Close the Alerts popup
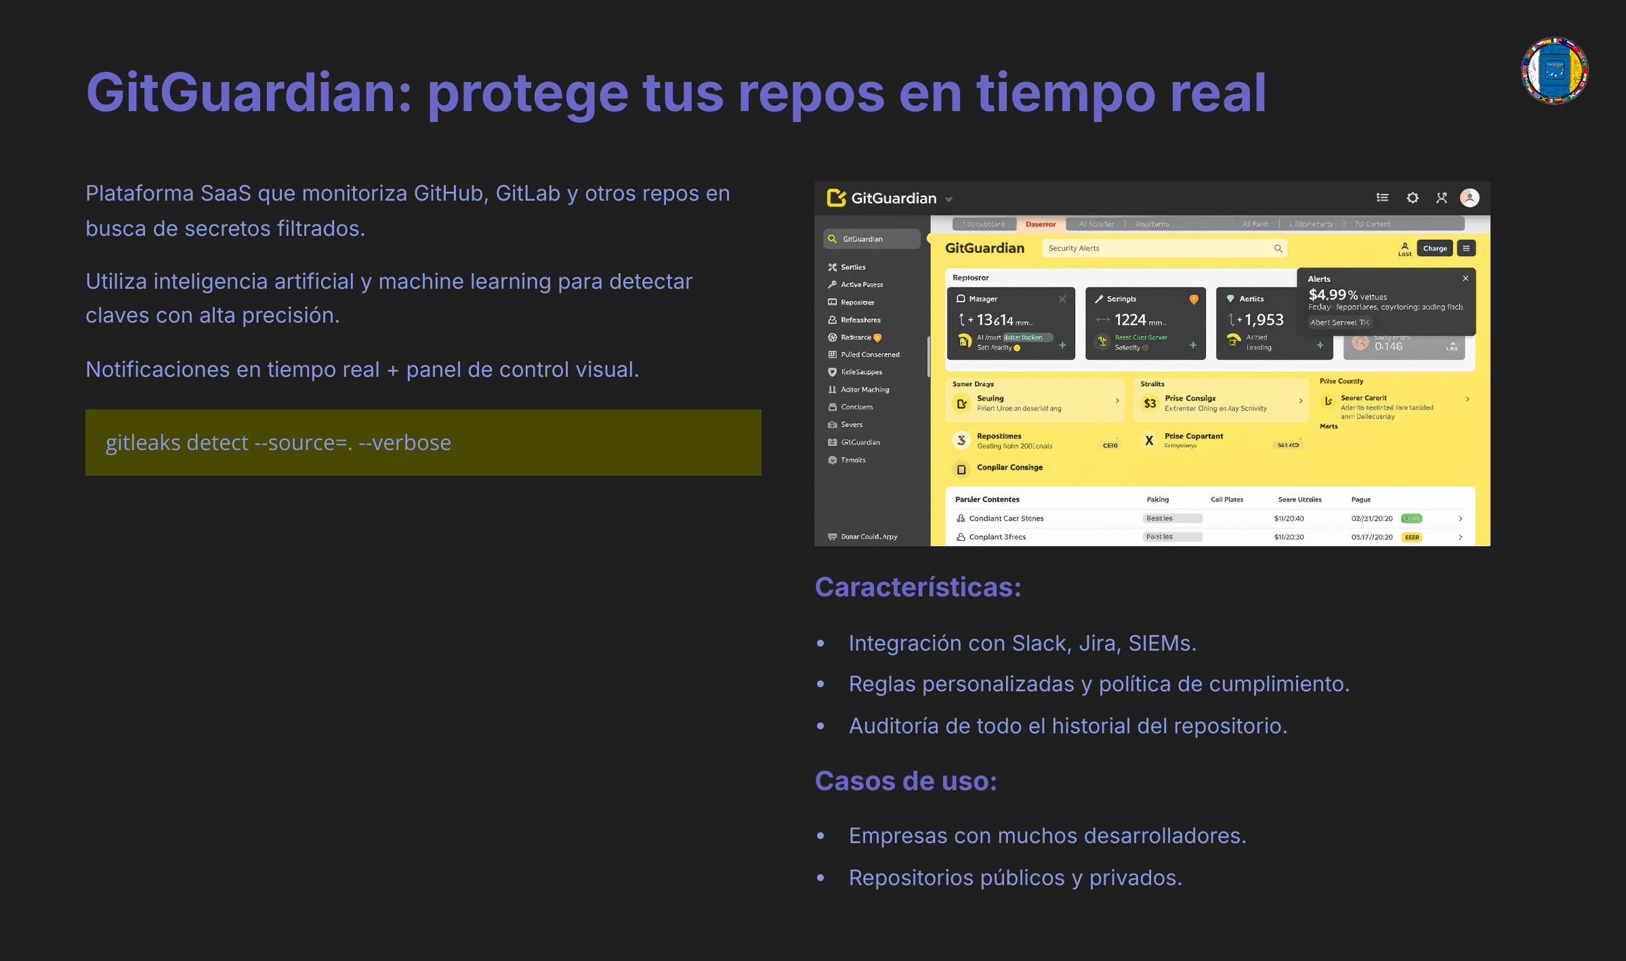Image resolution: width=1626 pixels, height=961 pixels. point(1465,279)
